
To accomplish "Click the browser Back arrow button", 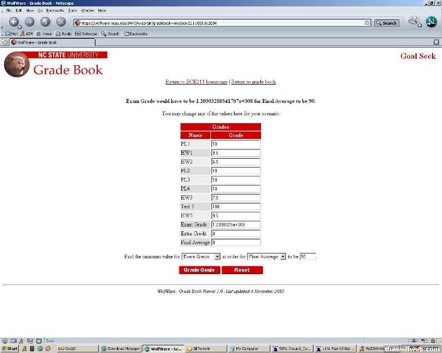I will (x=14, y=22).
